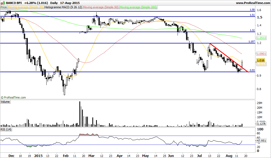Select the 1.58 resistance level label
This screenshot has width=271, height=158.
tap(252, 10)
